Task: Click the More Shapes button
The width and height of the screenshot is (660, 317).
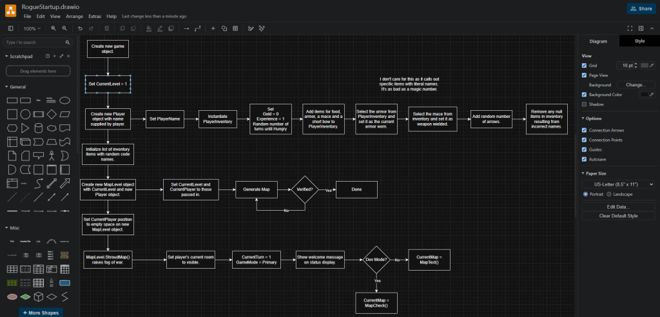Action: [x=41, y=312]
